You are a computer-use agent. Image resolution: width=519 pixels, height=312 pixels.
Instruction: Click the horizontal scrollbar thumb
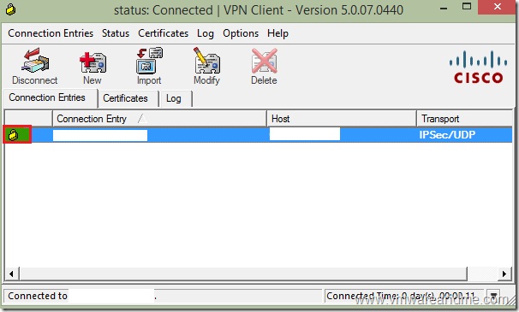point(243,274)
